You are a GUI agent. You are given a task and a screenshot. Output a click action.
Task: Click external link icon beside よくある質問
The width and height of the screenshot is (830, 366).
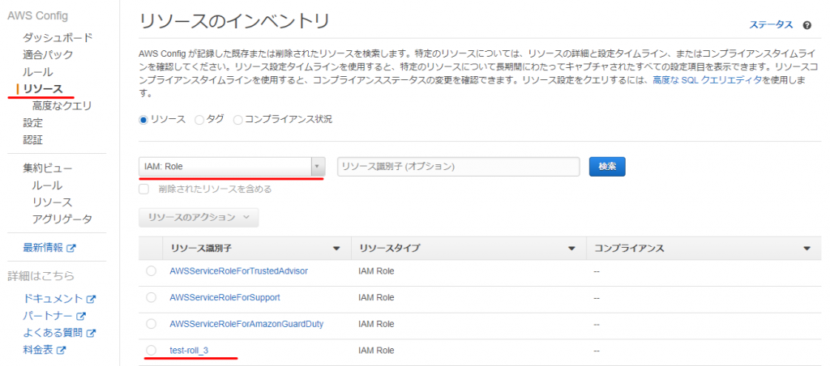(91, 334)
